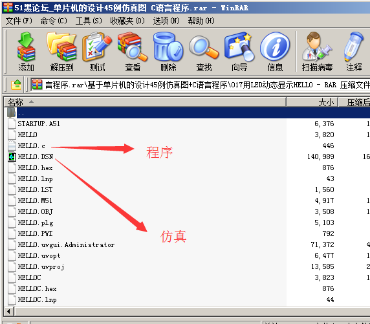This screenshot has height=324, width=370.
Task: Click the archive path address field
Action: point(200,85)
